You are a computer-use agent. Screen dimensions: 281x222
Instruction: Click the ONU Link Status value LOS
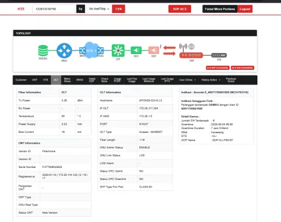(x=142, y=156)
